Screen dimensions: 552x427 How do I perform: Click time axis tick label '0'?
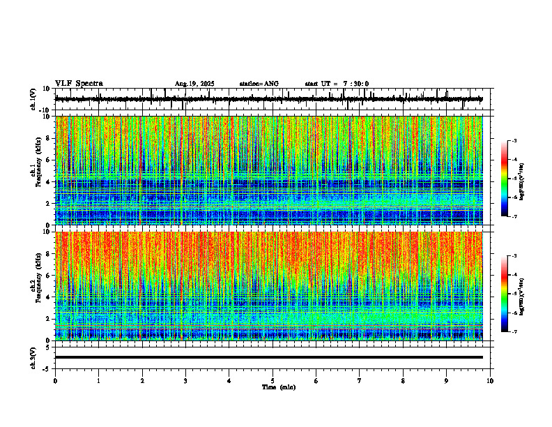tap(55, 381)
